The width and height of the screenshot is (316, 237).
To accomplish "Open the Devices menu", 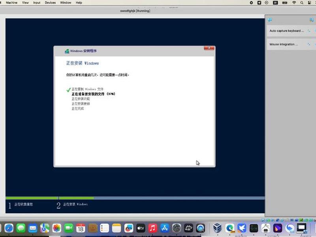I will pyautogui.click(x=50, y=3).
